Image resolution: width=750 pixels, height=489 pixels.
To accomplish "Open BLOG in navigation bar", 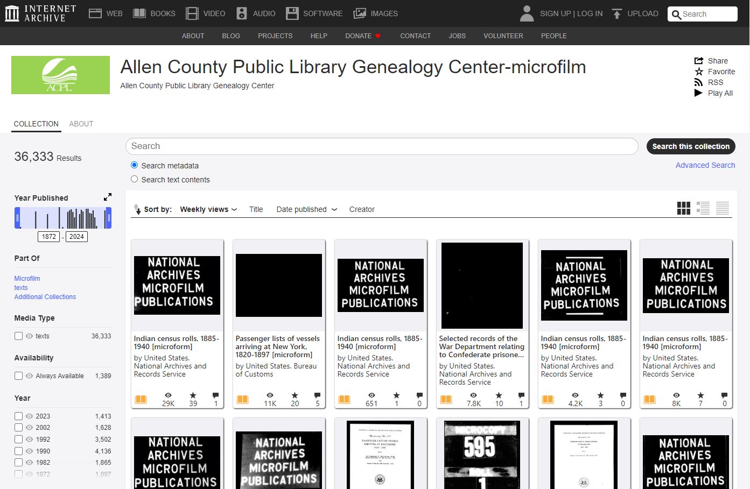I will click(231, 36).
